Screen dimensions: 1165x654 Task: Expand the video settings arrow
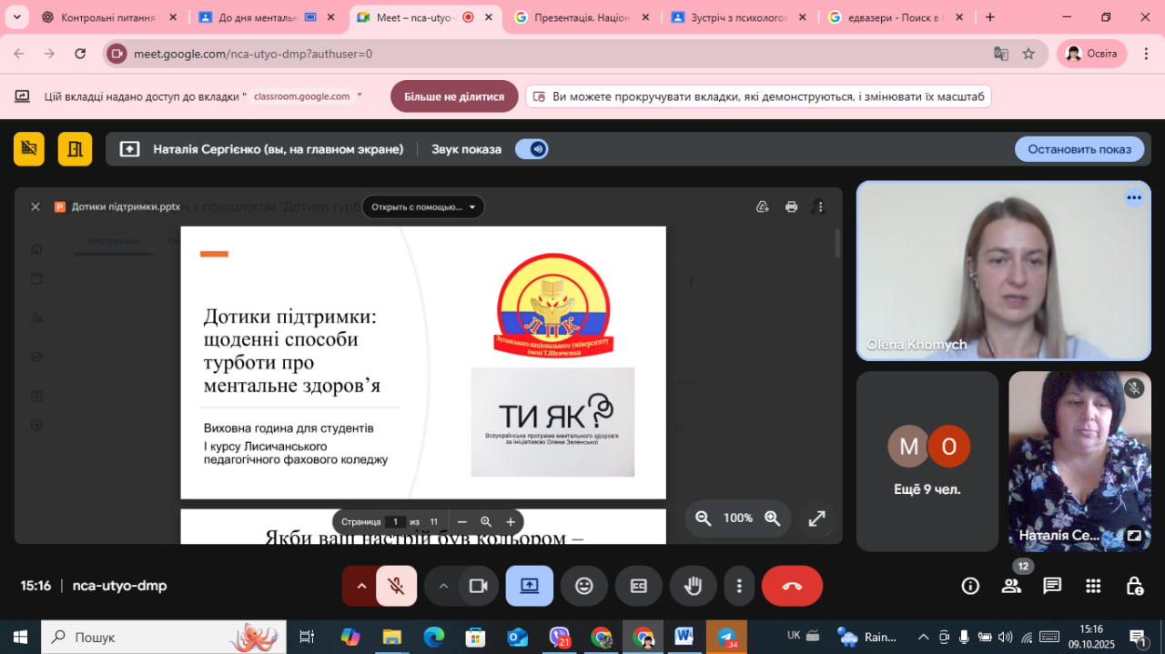[443, 586]
